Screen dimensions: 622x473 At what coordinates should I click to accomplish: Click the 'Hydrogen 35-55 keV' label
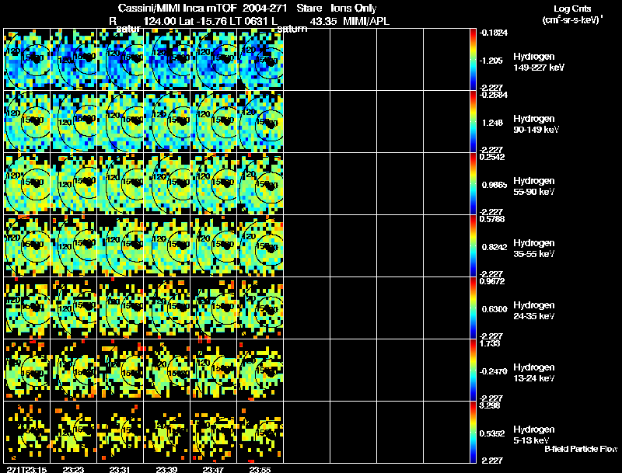[534, 249]
